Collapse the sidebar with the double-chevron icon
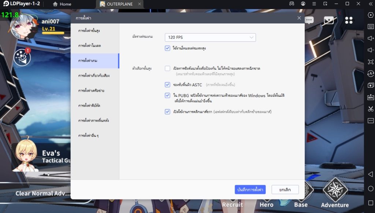Screen dimensions: 375x213 370,4
